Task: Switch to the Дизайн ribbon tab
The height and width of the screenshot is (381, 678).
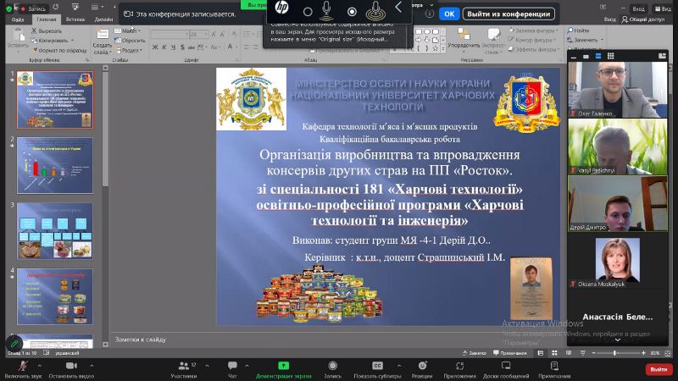Action: (103, 19)
